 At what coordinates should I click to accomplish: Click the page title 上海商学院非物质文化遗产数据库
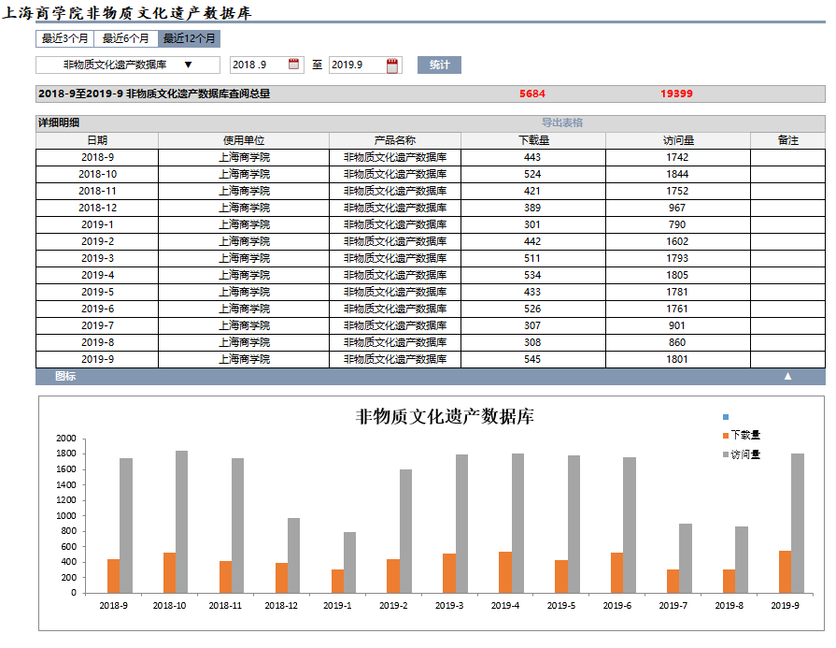point(127,13)
